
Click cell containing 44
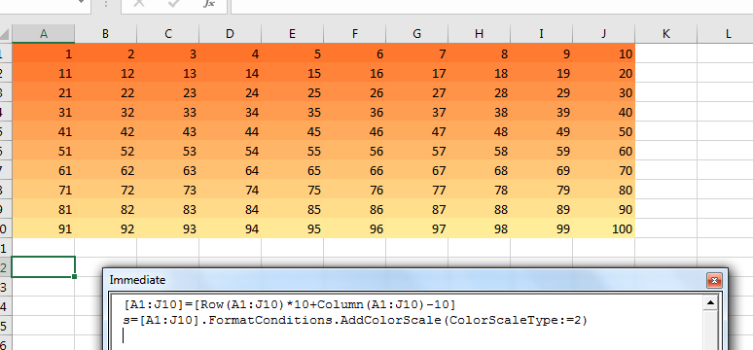coord(230,131)
